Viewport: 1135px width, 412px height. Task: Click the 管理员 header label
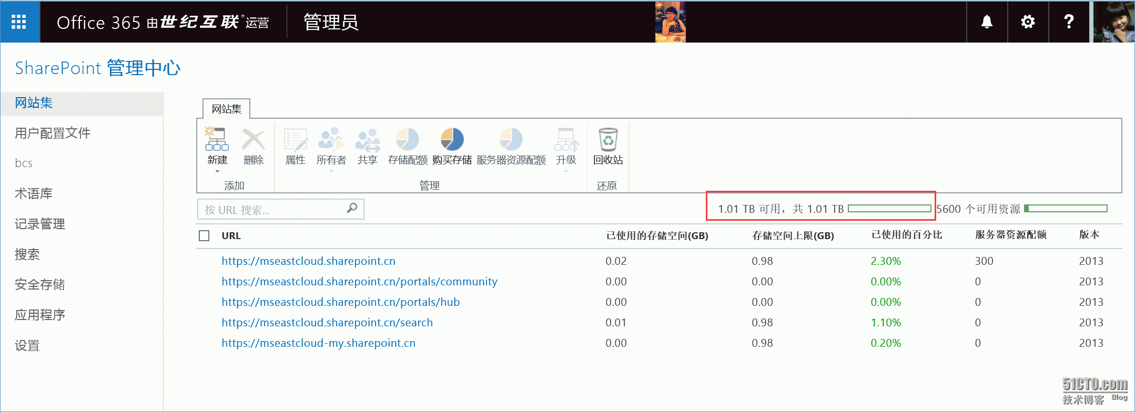click(x=331, y=22)
